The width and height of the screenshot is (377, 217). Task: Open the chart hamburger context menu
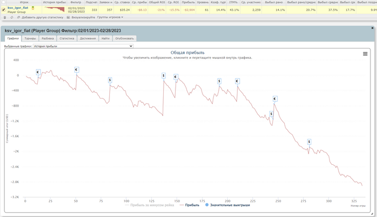click(365, 54)
